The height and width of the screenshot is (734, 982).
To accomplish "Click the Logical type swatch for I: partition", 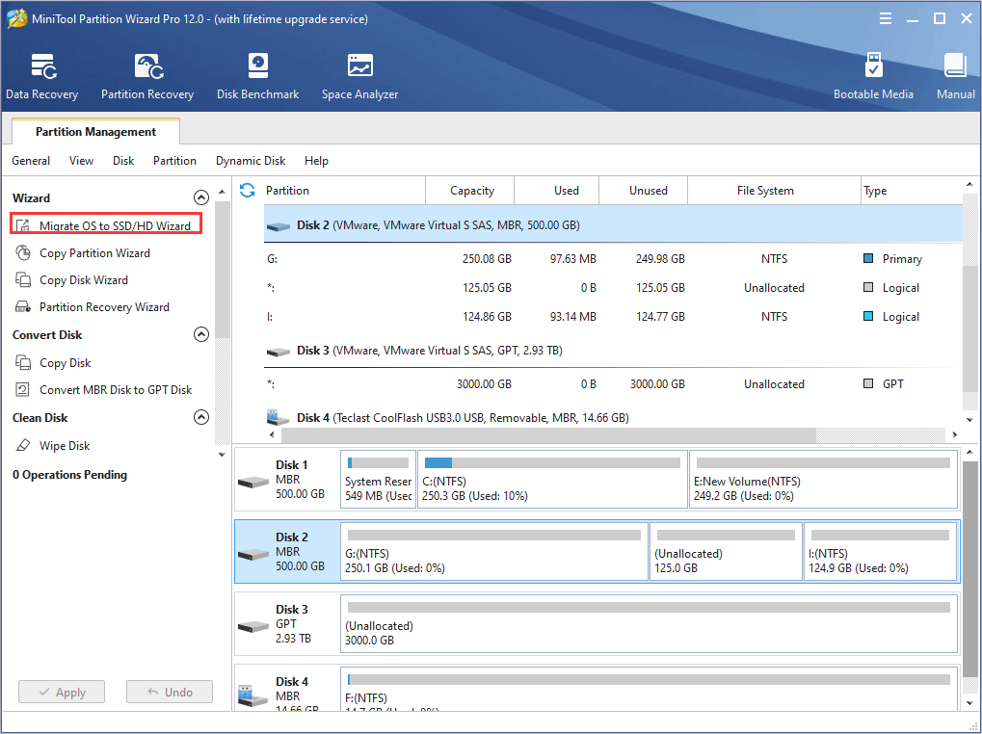I will click(x=868, y=317).
